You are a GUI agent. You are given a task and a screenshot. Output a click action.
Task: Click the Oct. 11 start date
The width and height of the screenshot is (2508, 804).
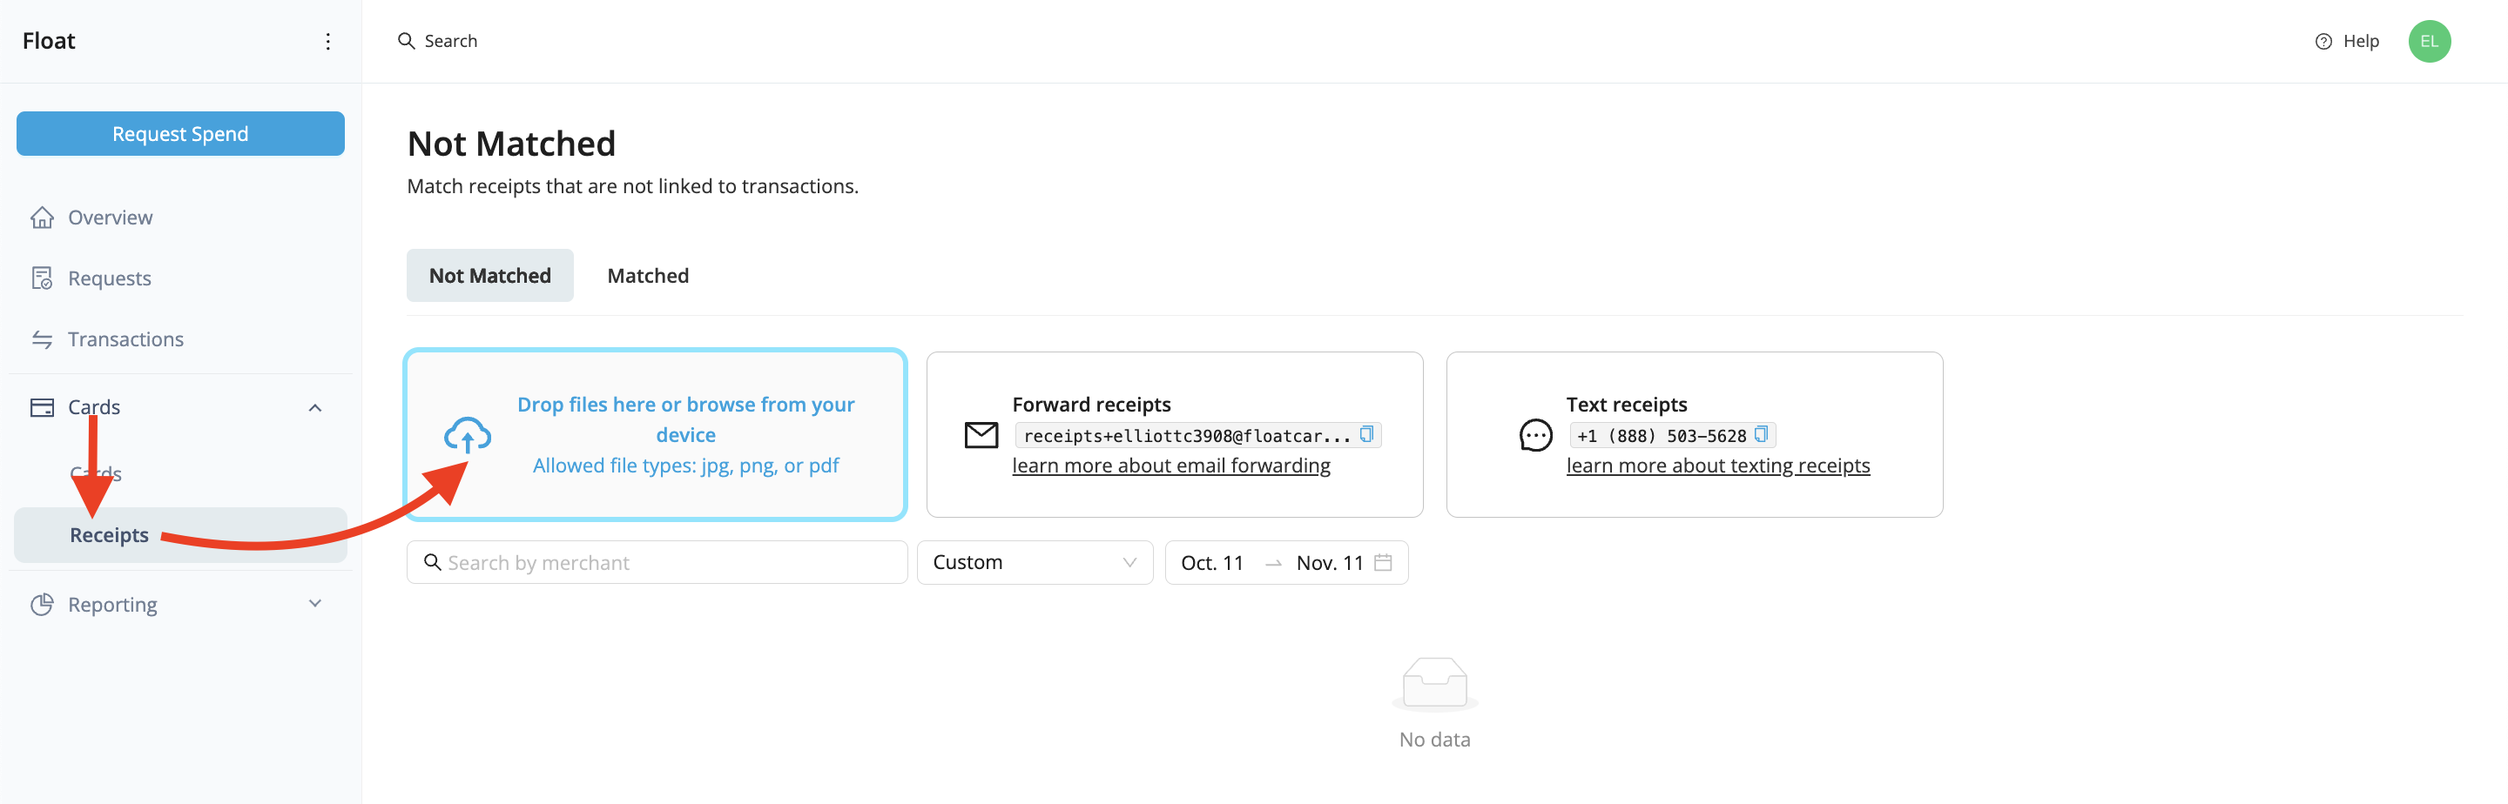(1211, 563)
